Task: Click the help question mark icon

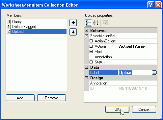Action: coord(150,5)
